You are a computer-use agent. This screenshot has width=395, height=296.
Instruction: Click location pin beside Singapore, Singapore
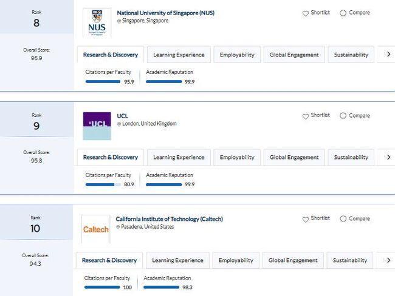click(x=119, y=21)
